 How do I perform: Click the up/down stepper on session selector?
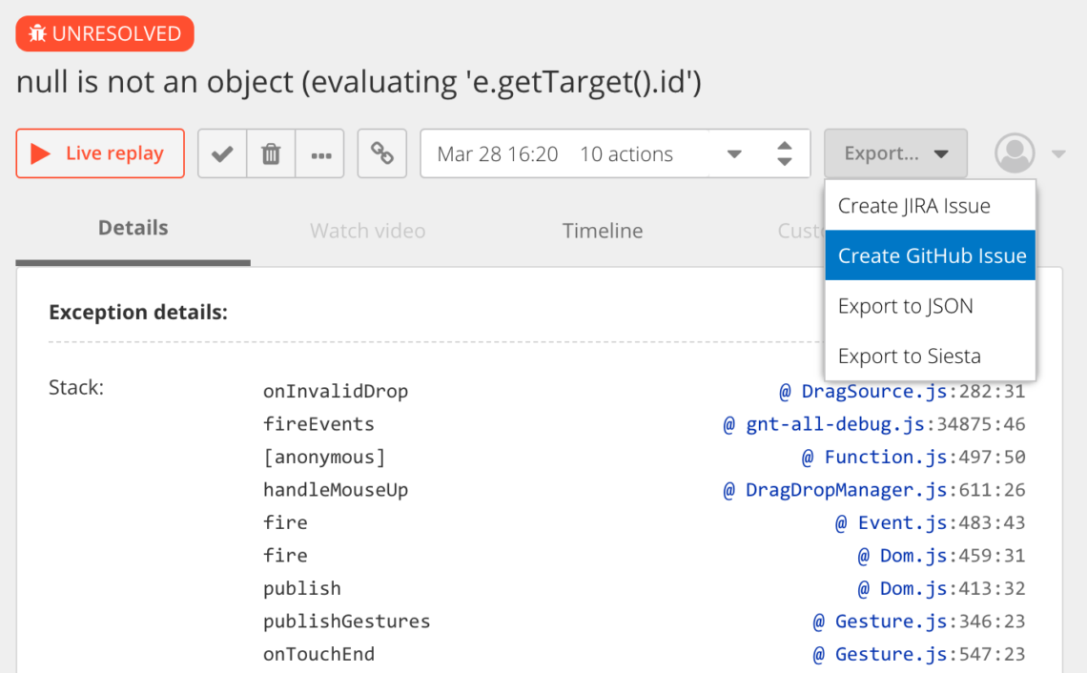(x=784, y=153)
